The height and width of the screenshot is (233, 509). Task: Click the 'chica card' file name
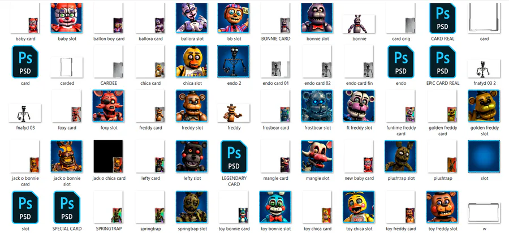pyautogui.click(x=150, y=83)
